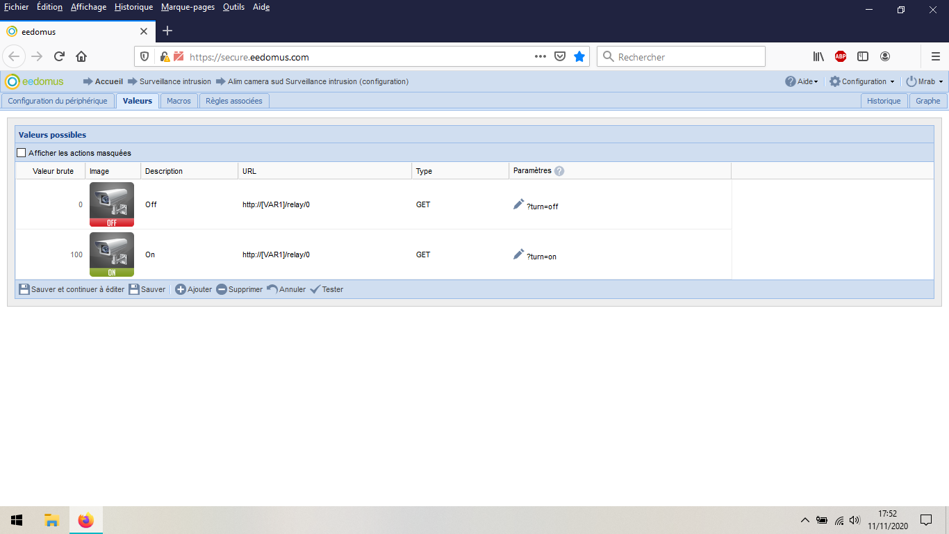Reload the current page

(x=60, y=56)
